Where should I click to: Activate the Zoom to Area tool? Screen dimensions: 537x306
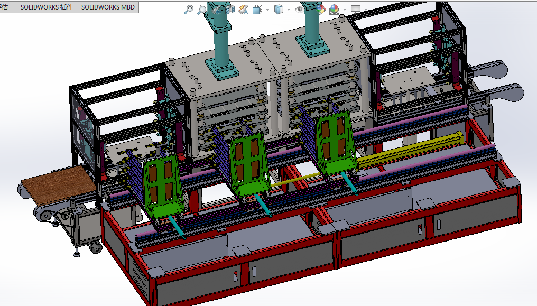coord(202,9)
